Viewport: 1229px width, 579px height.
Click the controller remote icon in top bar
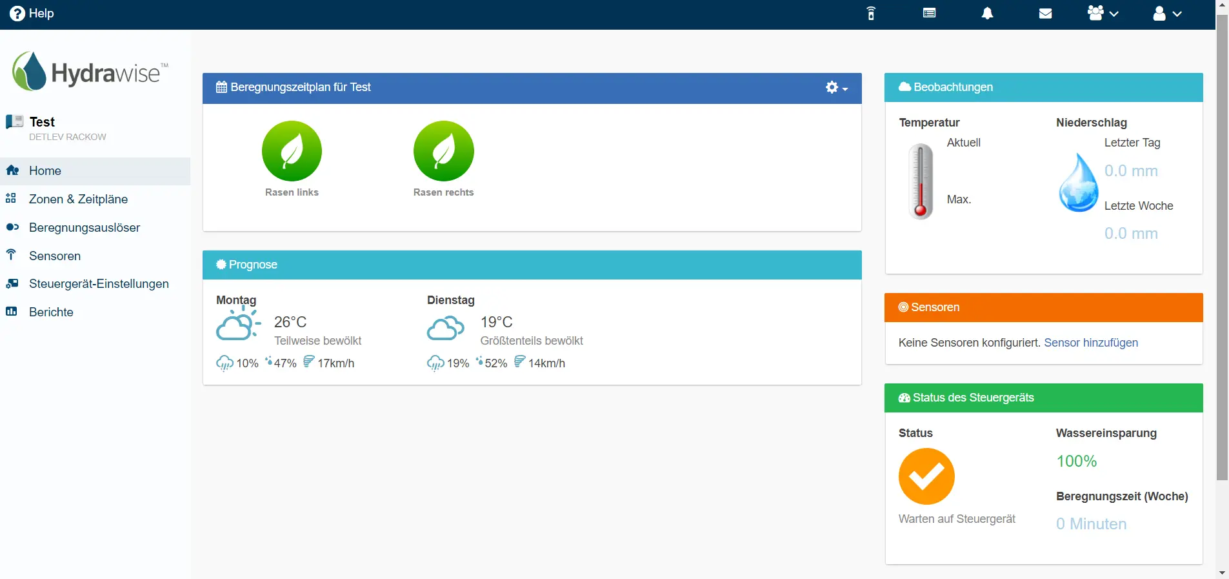(871, 14)
